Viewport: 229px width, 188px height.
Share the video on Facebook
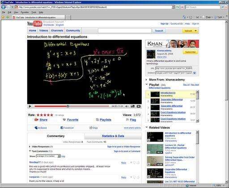67,128
